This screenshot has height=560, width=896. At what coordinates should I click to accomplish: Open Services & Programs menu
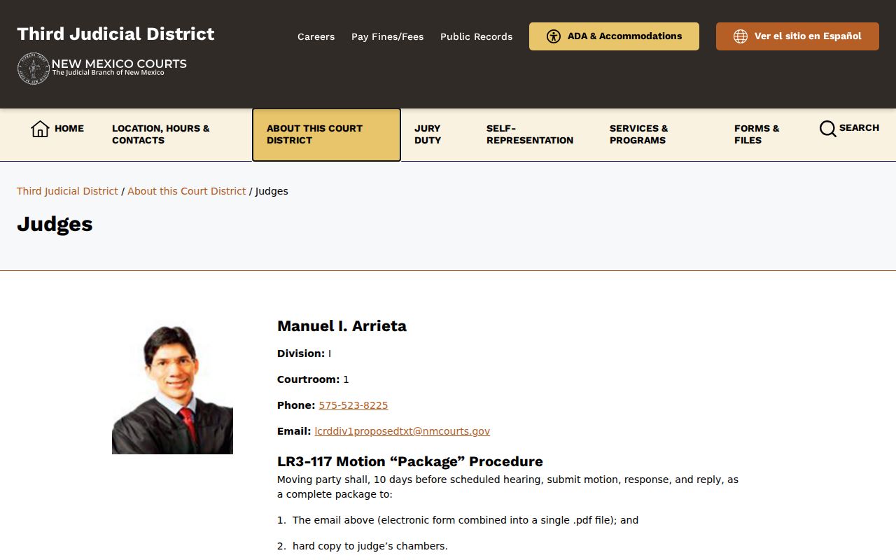pyautogui.click(x=638, y=134)
